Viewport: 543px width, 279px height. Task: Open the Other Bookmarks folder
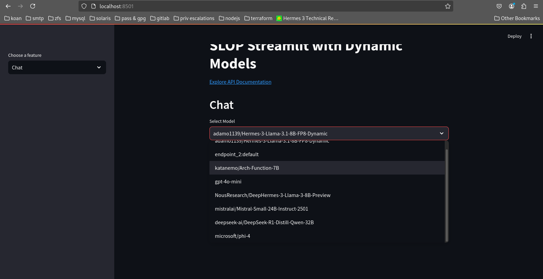[517, 18]
